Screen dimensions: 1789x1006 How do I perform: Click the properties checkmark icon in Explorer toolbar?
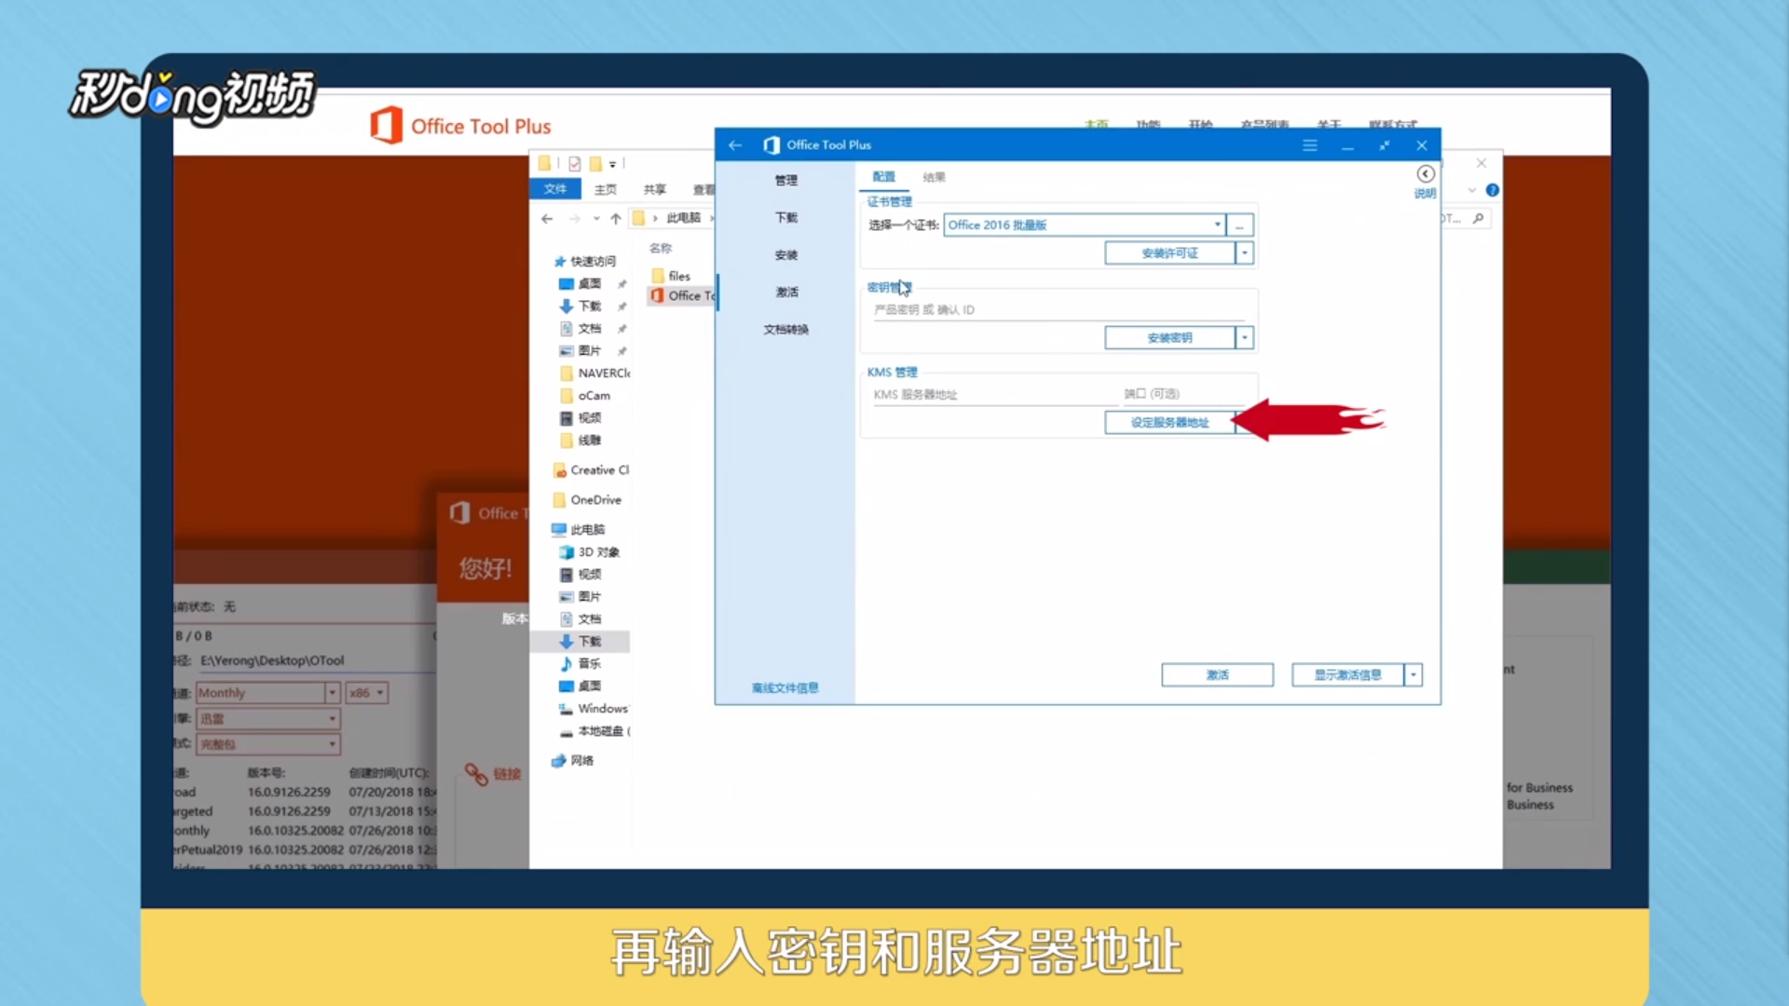pos(575,164)
